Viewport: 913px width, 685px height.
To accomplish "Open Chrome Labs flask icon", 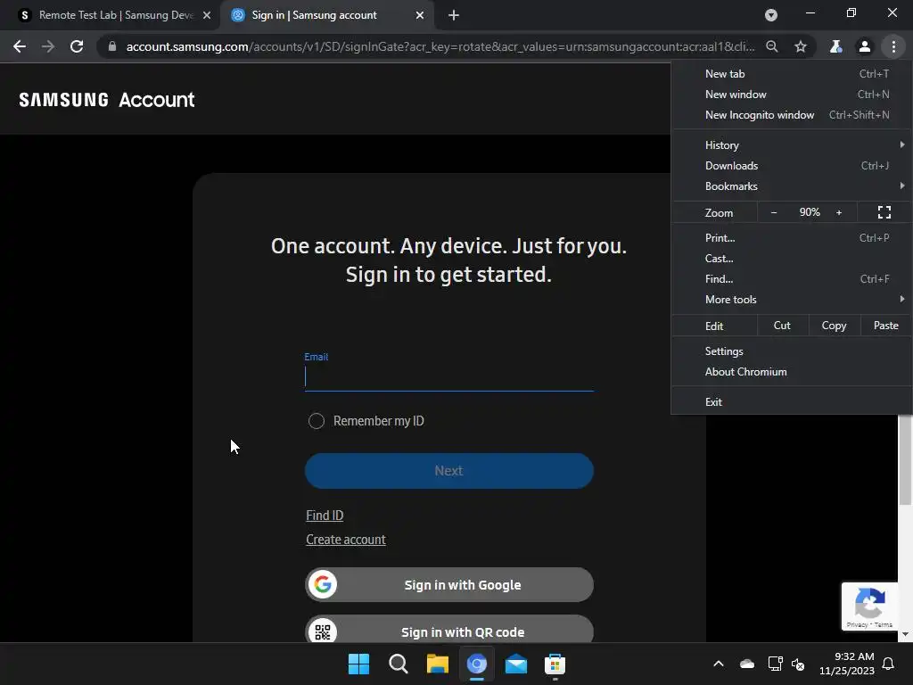I will click(x=836, y=46).
